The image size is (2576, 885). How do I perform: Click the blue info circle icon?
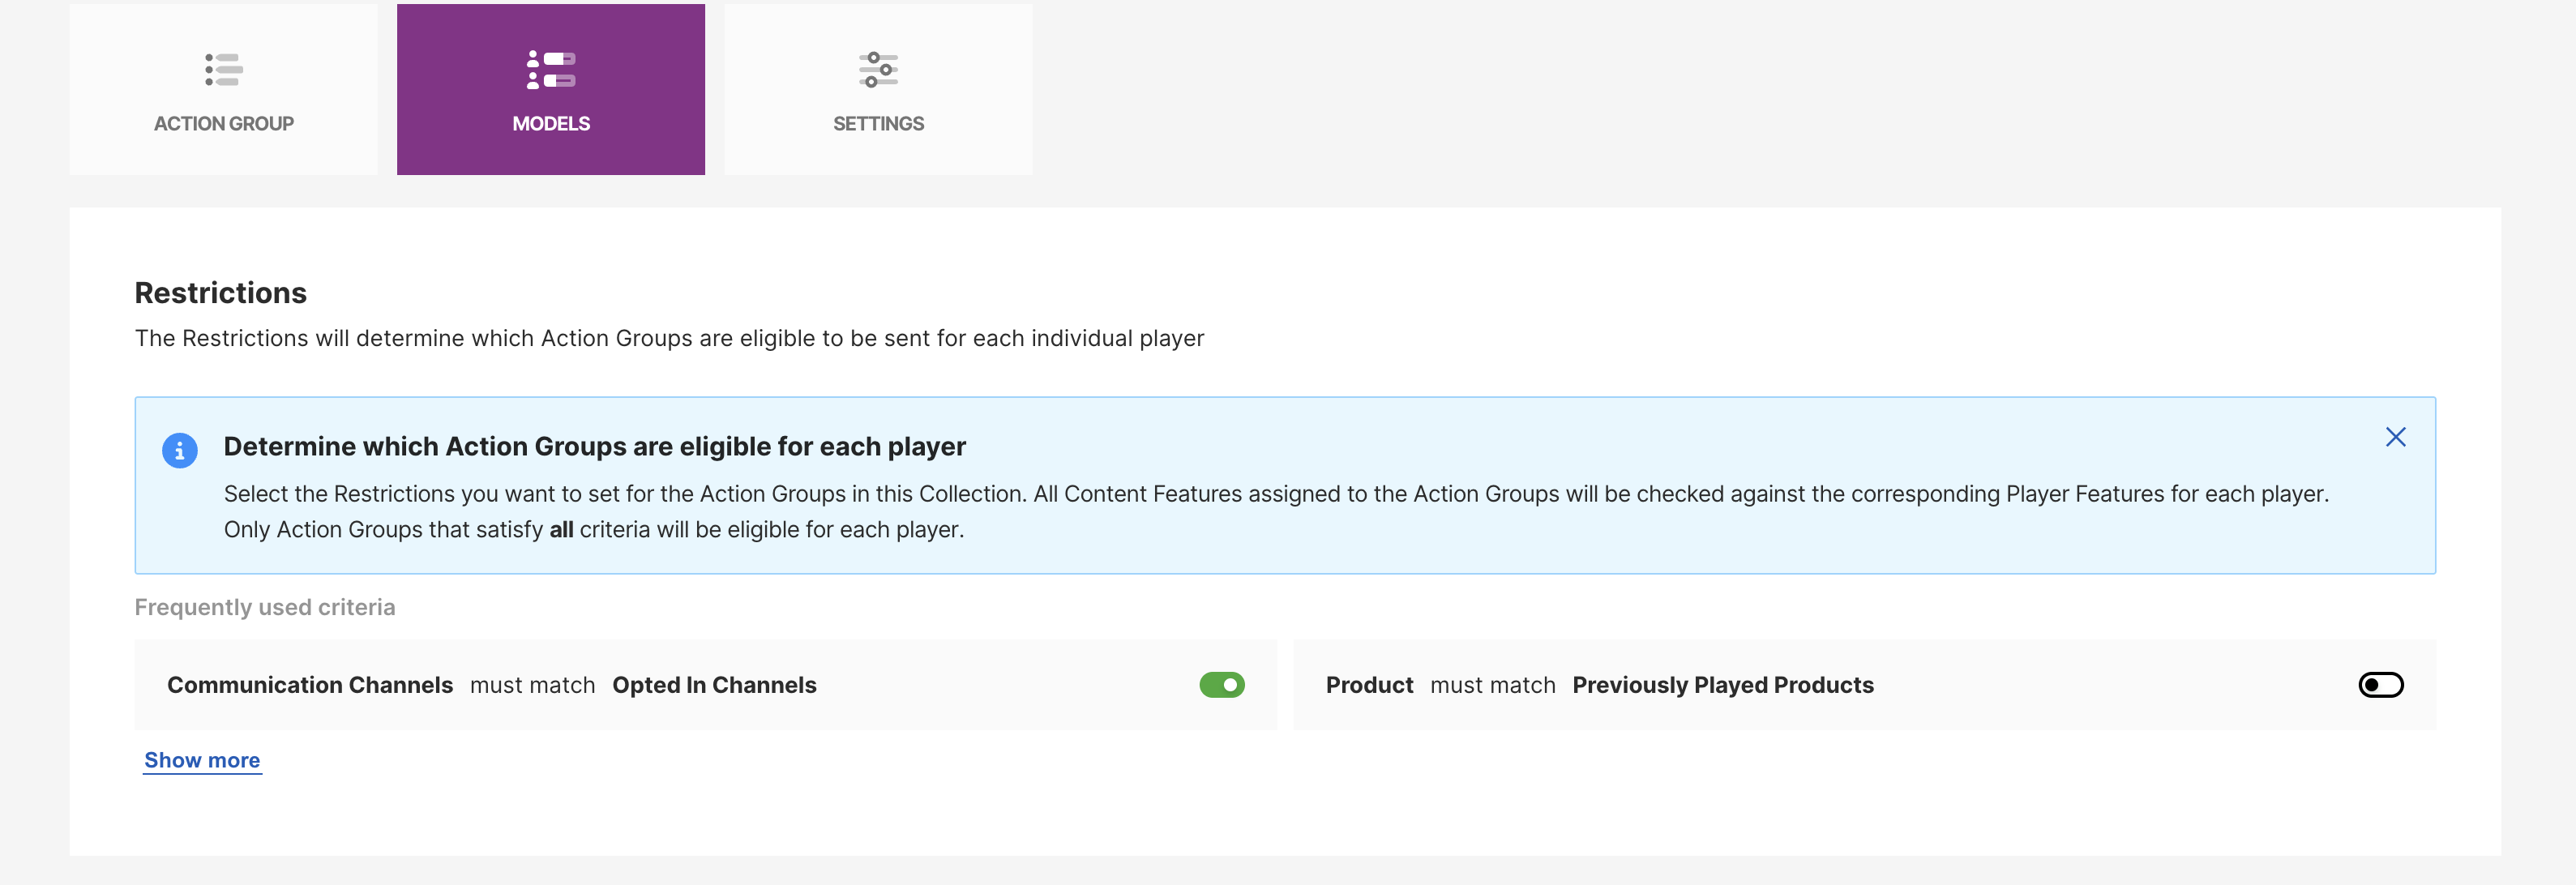(x=180, y=451)
